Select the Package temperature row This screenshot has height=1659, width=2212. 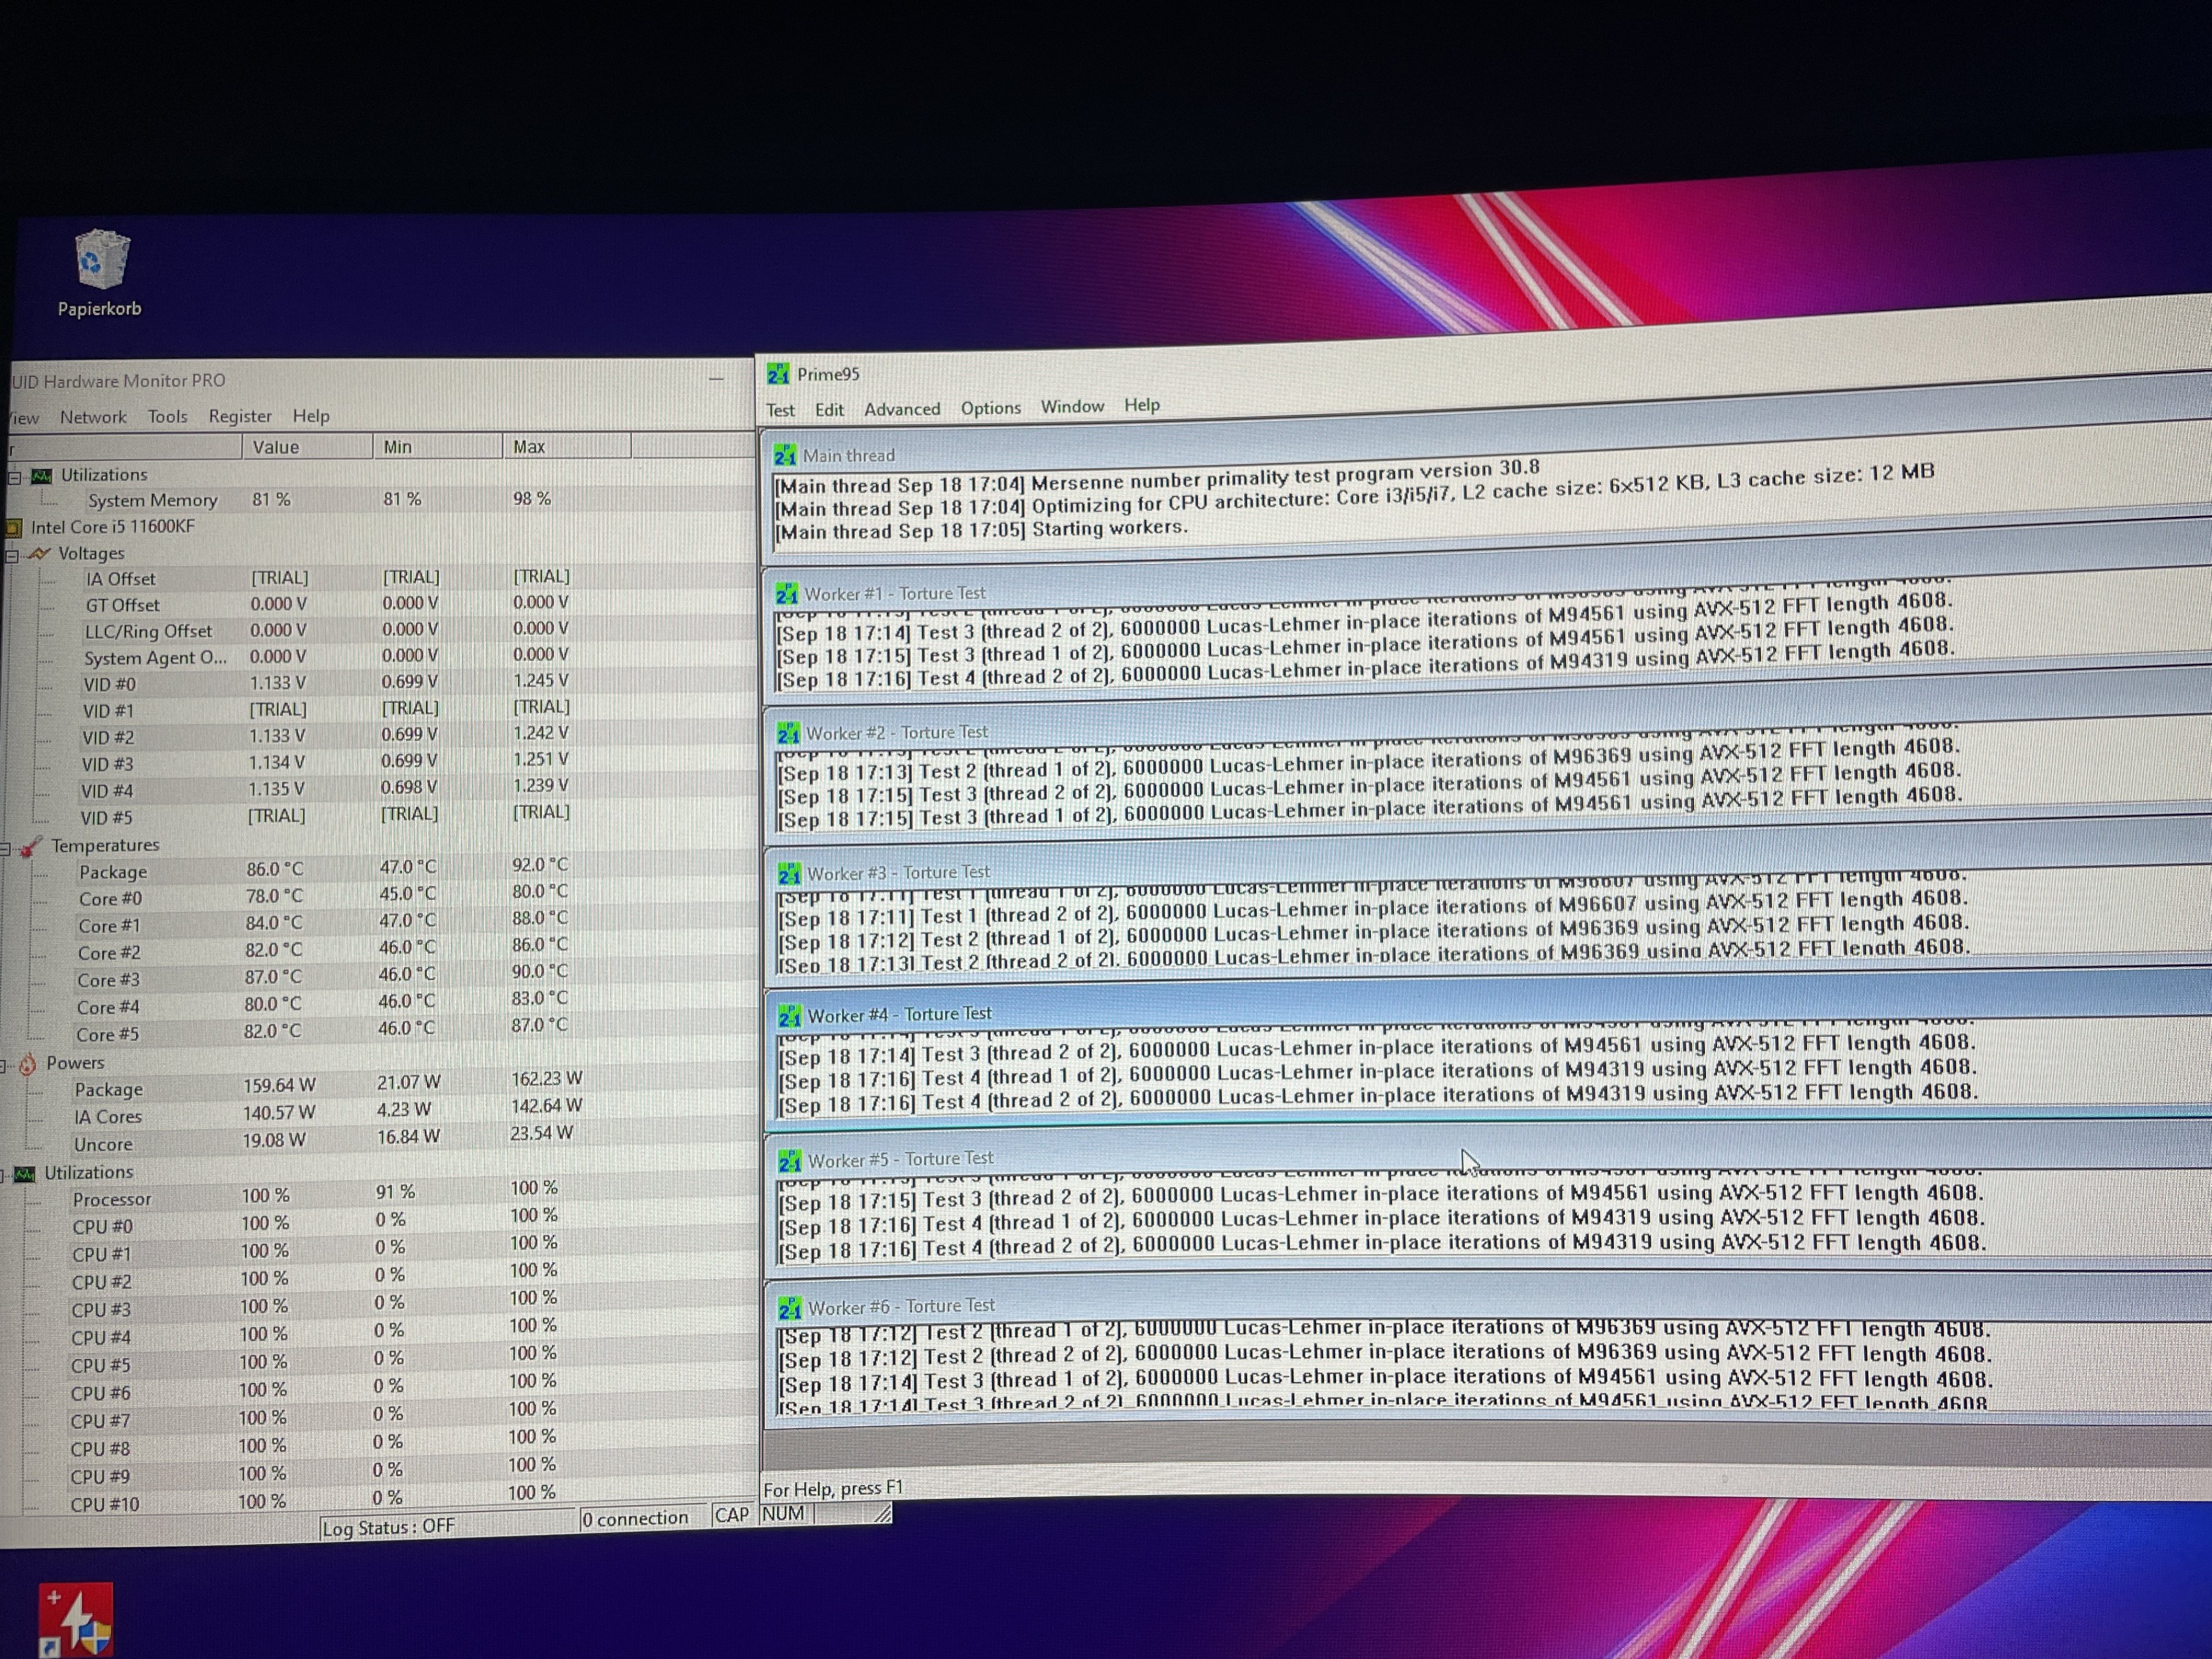coord(113,872)
